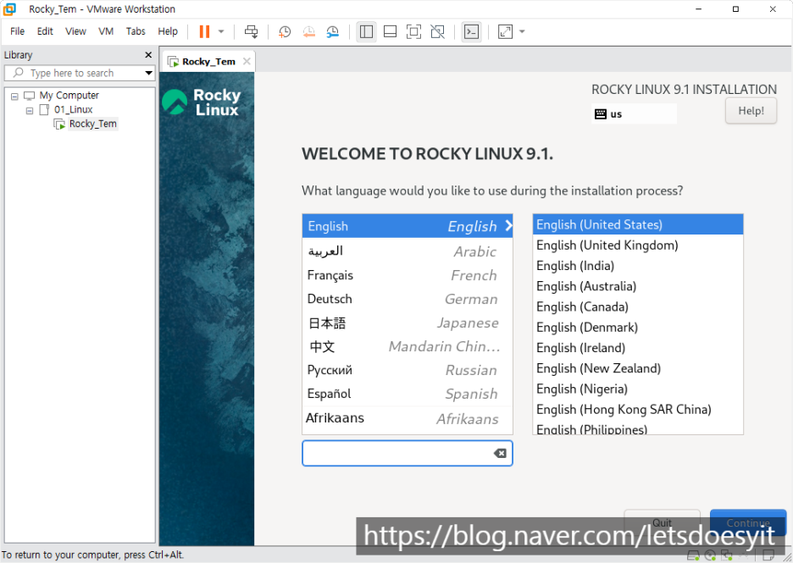Choose English (Hong Kong SAR China) locale
Screen dimensions: 793x563
click(638, 410)
